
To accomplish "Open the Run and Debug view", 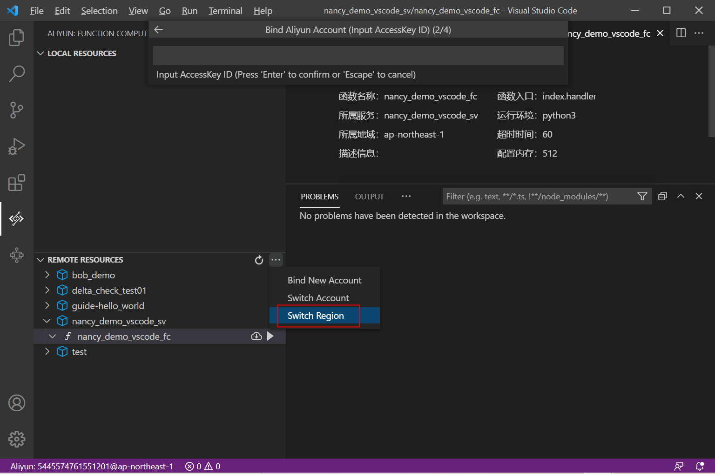I will 17,146.
